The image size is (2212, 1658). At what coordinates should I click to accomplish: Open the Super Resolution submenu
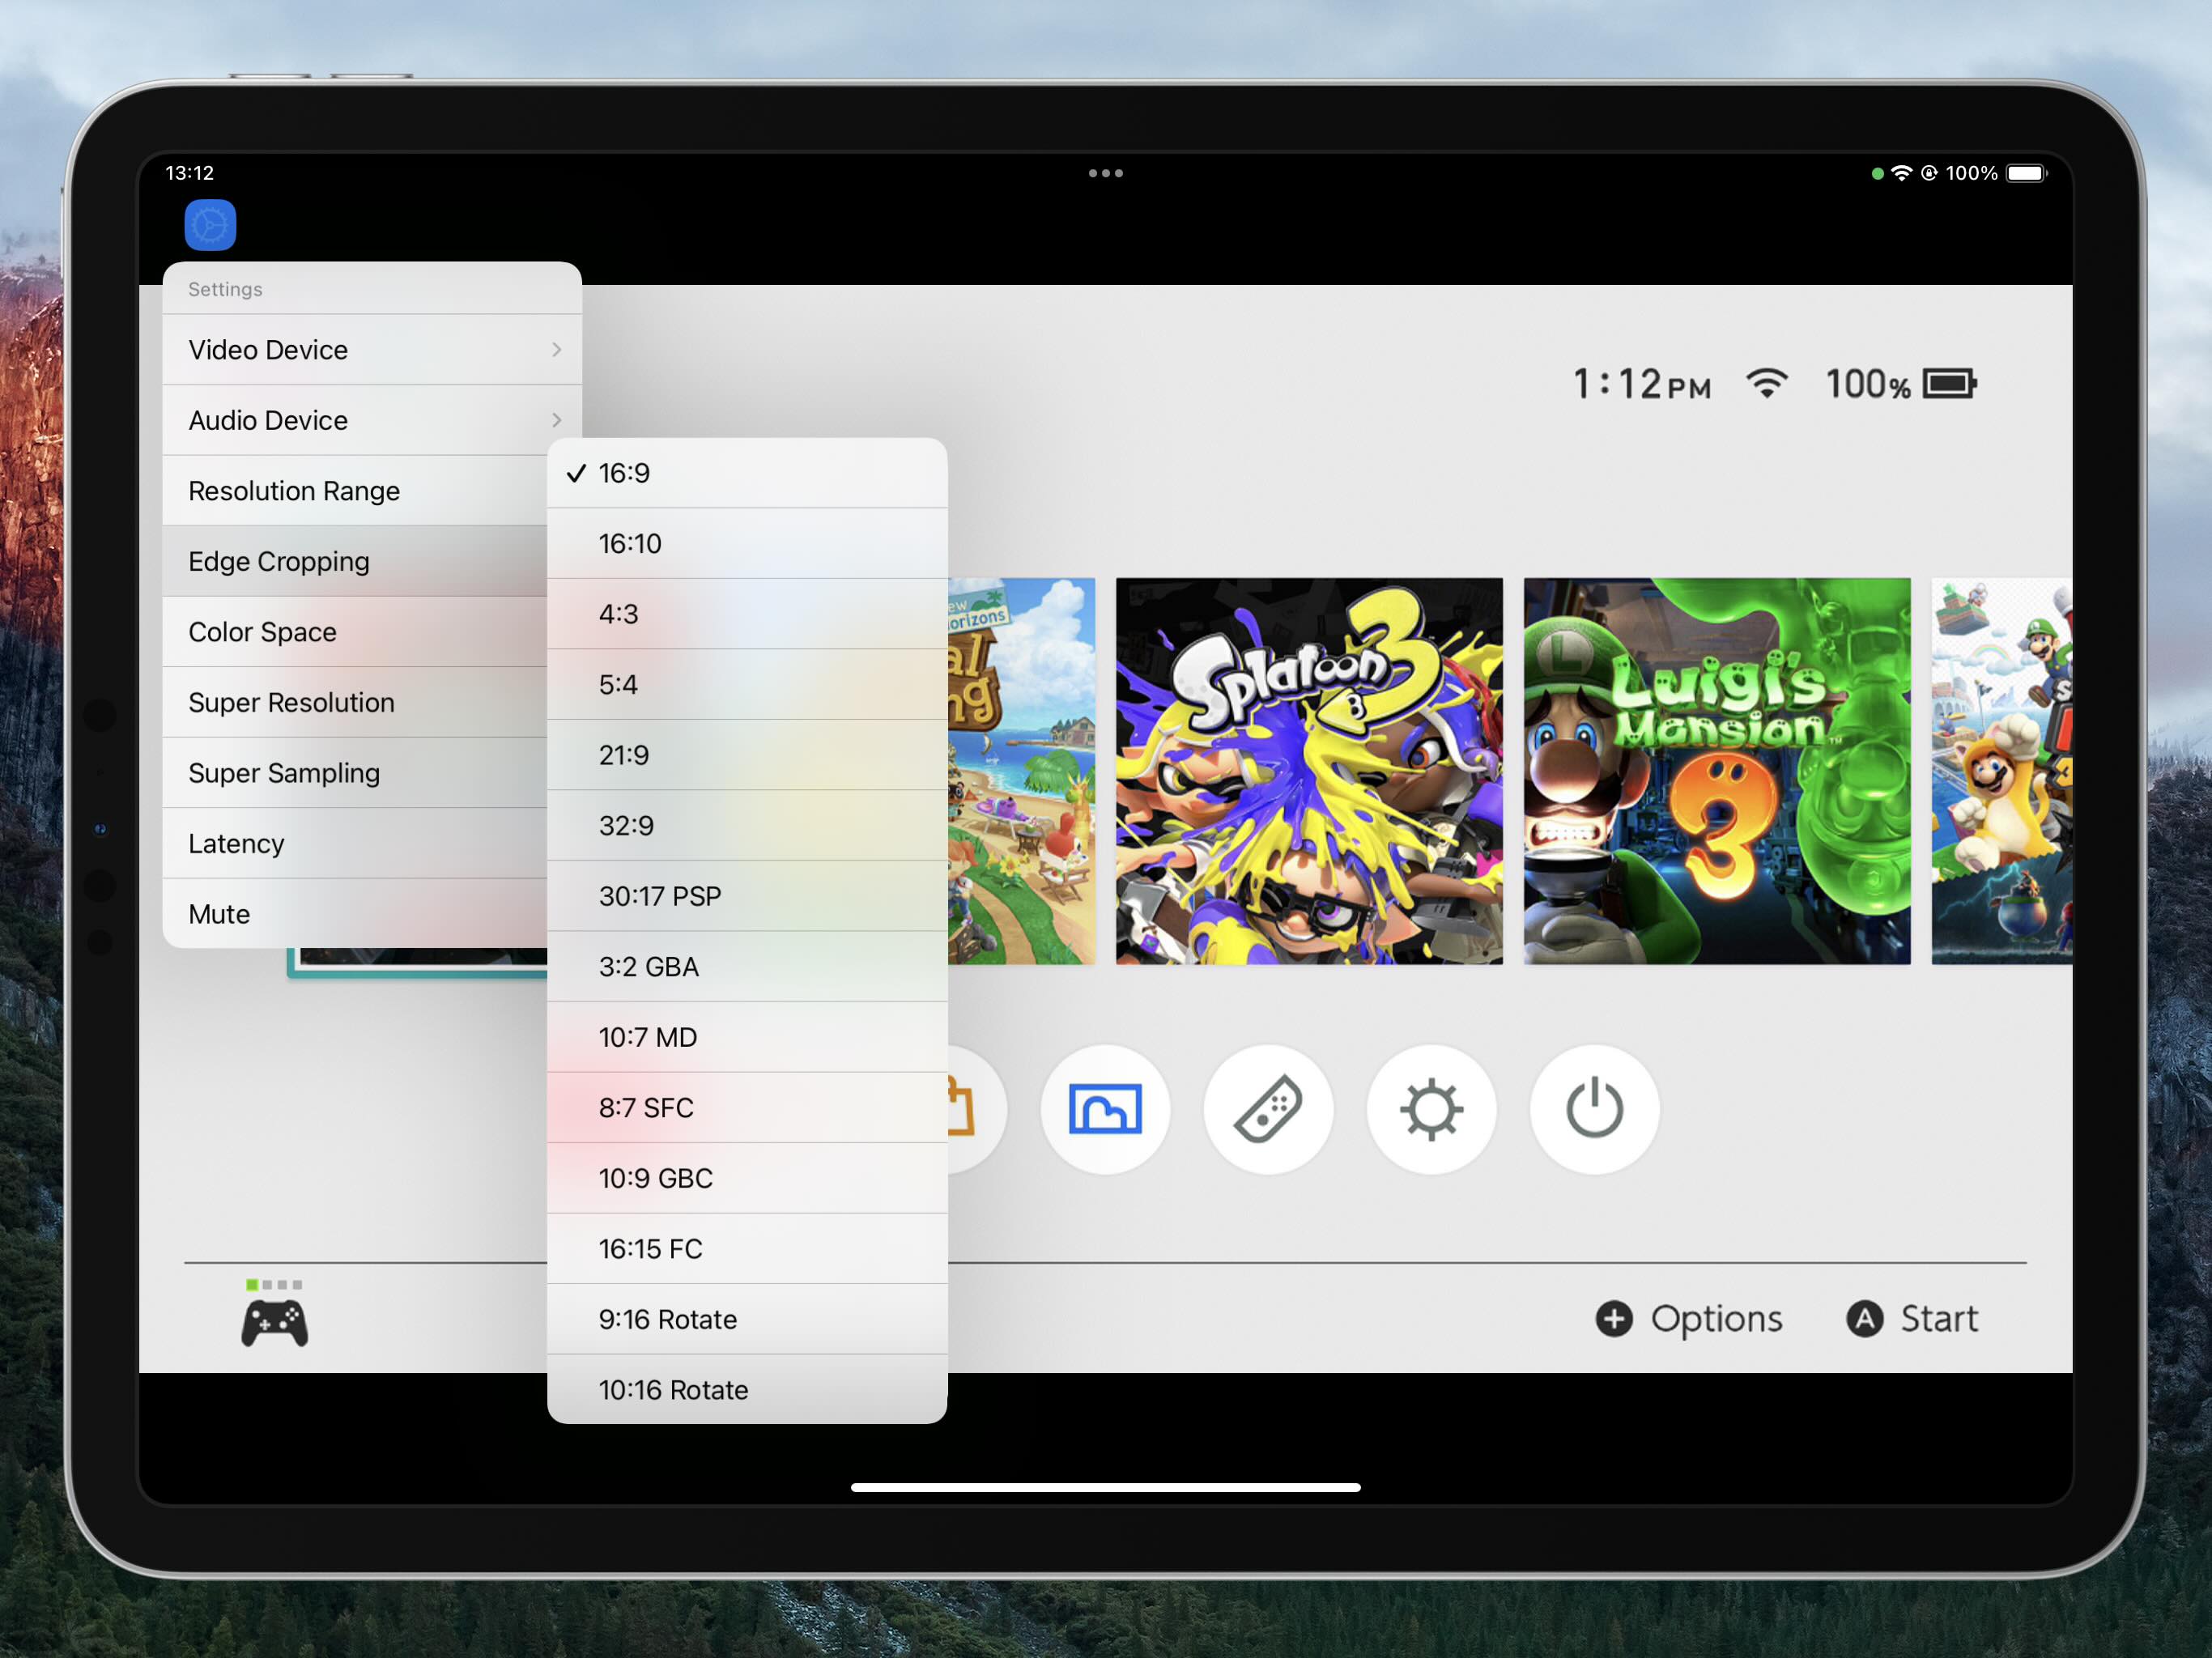[x=355, y=702]
